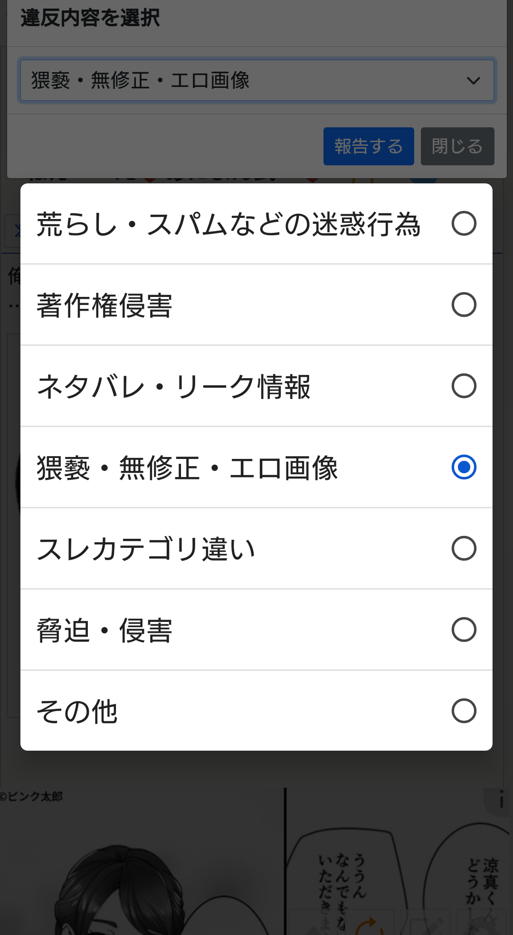The height and width of the screenshot is (935, 513).
Task: Click the chevron arrow of the violation dropdown
Action: (x=473, y=81)
